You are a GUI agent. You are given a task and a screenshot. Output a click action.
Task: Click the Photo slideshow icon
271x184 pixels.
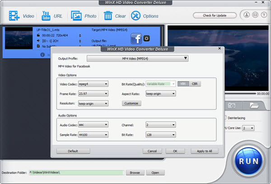click(x=76, y=16)
